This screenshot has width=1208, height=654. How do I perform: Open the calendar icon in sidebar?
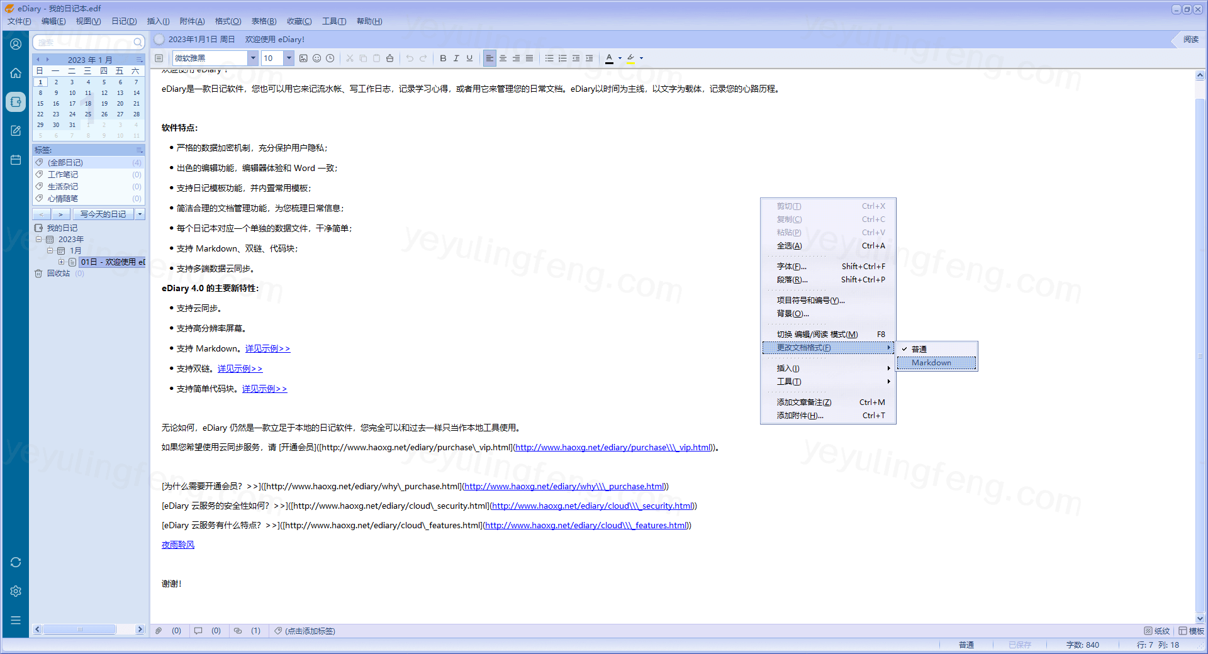[16, 160]
